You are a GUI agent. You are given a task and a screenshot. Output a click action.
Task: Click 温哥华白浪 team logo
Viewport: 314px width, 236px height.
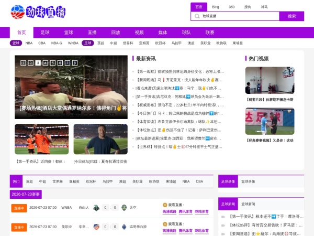point(124,227)
